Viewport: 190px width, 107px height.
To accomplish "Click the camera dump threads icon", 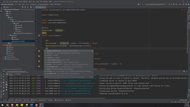I will coord(4,83).
